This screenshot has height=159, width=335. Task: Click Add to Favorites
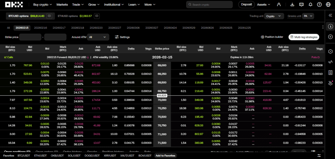click(x=165, y=156)
